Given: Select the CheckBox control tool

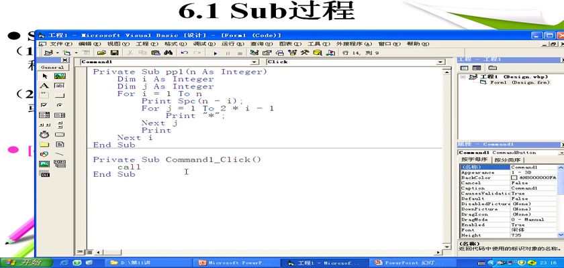Looking at the screenshot, I should [x=44, y=105].
